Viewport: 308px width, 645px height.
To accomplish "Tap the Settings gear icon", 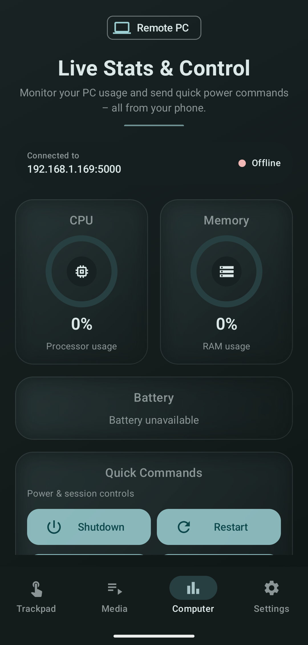I will pyautogui.click(x=271, y=588).
